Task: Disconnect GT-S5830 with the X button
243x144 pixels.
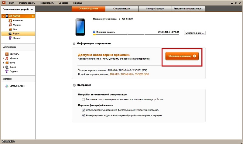Action: click(x=33, y=16)
